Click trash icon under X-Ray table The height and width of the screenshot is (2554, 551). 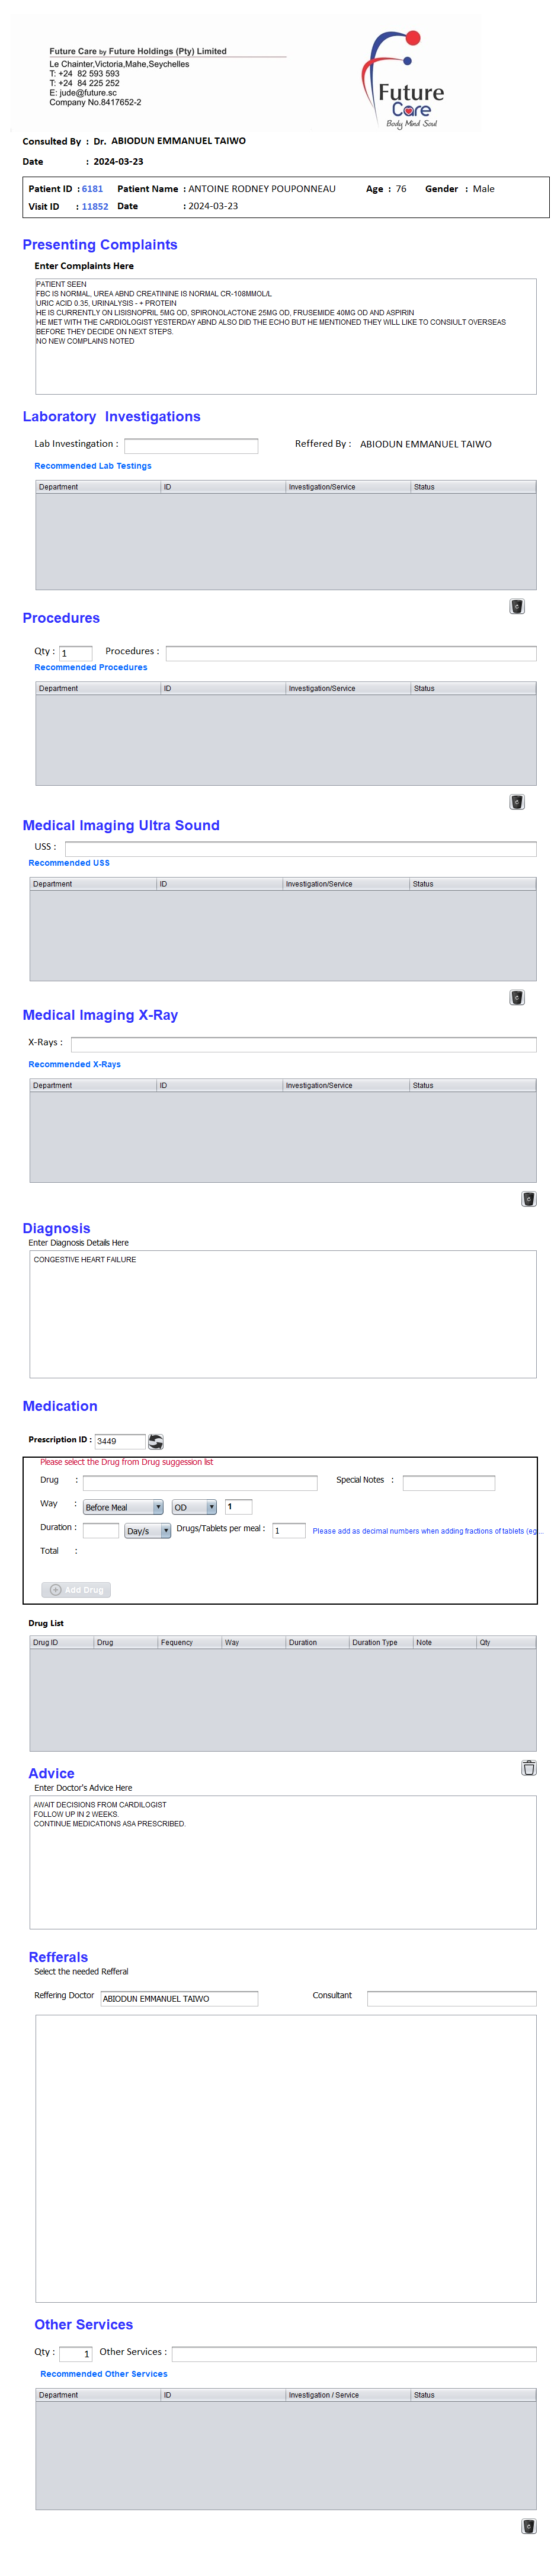(x=528, y=1198)
